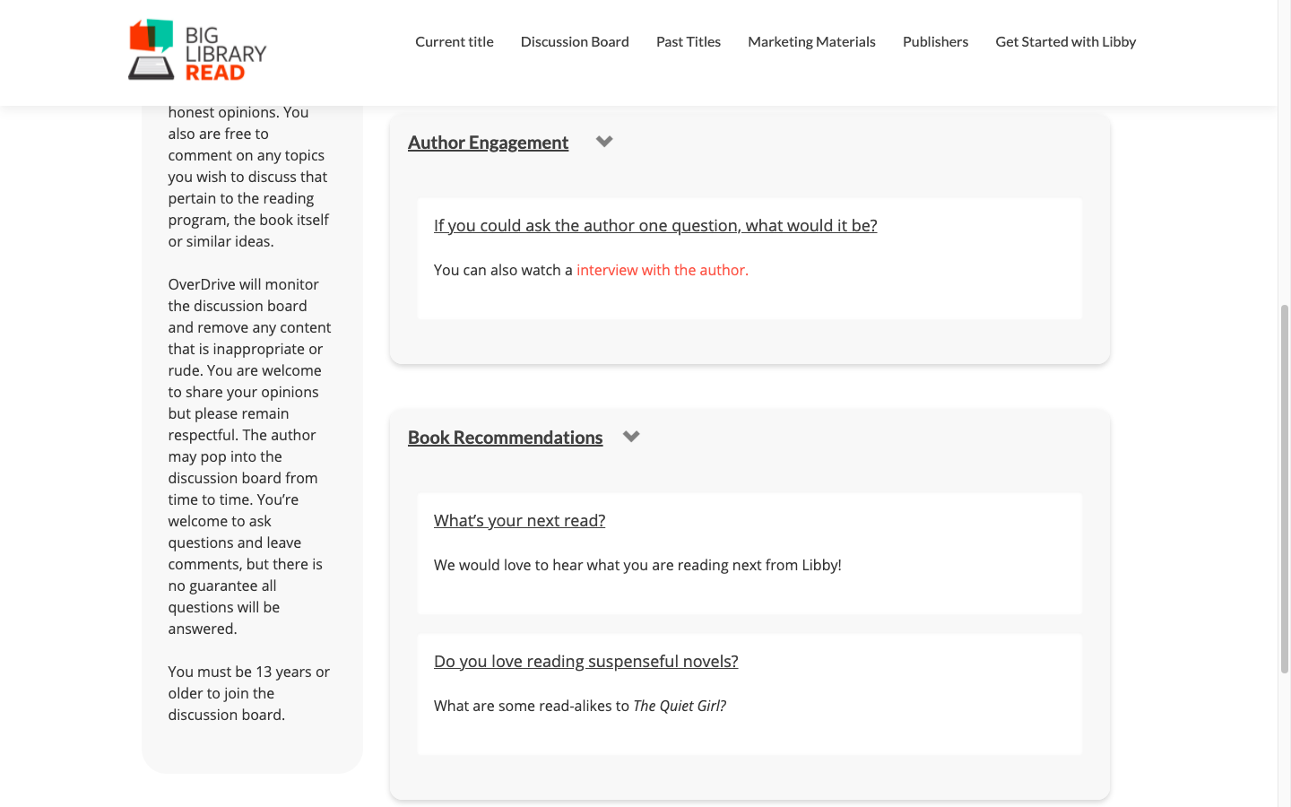Click the Big Library Read logo
The height and width of the screenshot is (807, 1291).
(x=197, y=50)
